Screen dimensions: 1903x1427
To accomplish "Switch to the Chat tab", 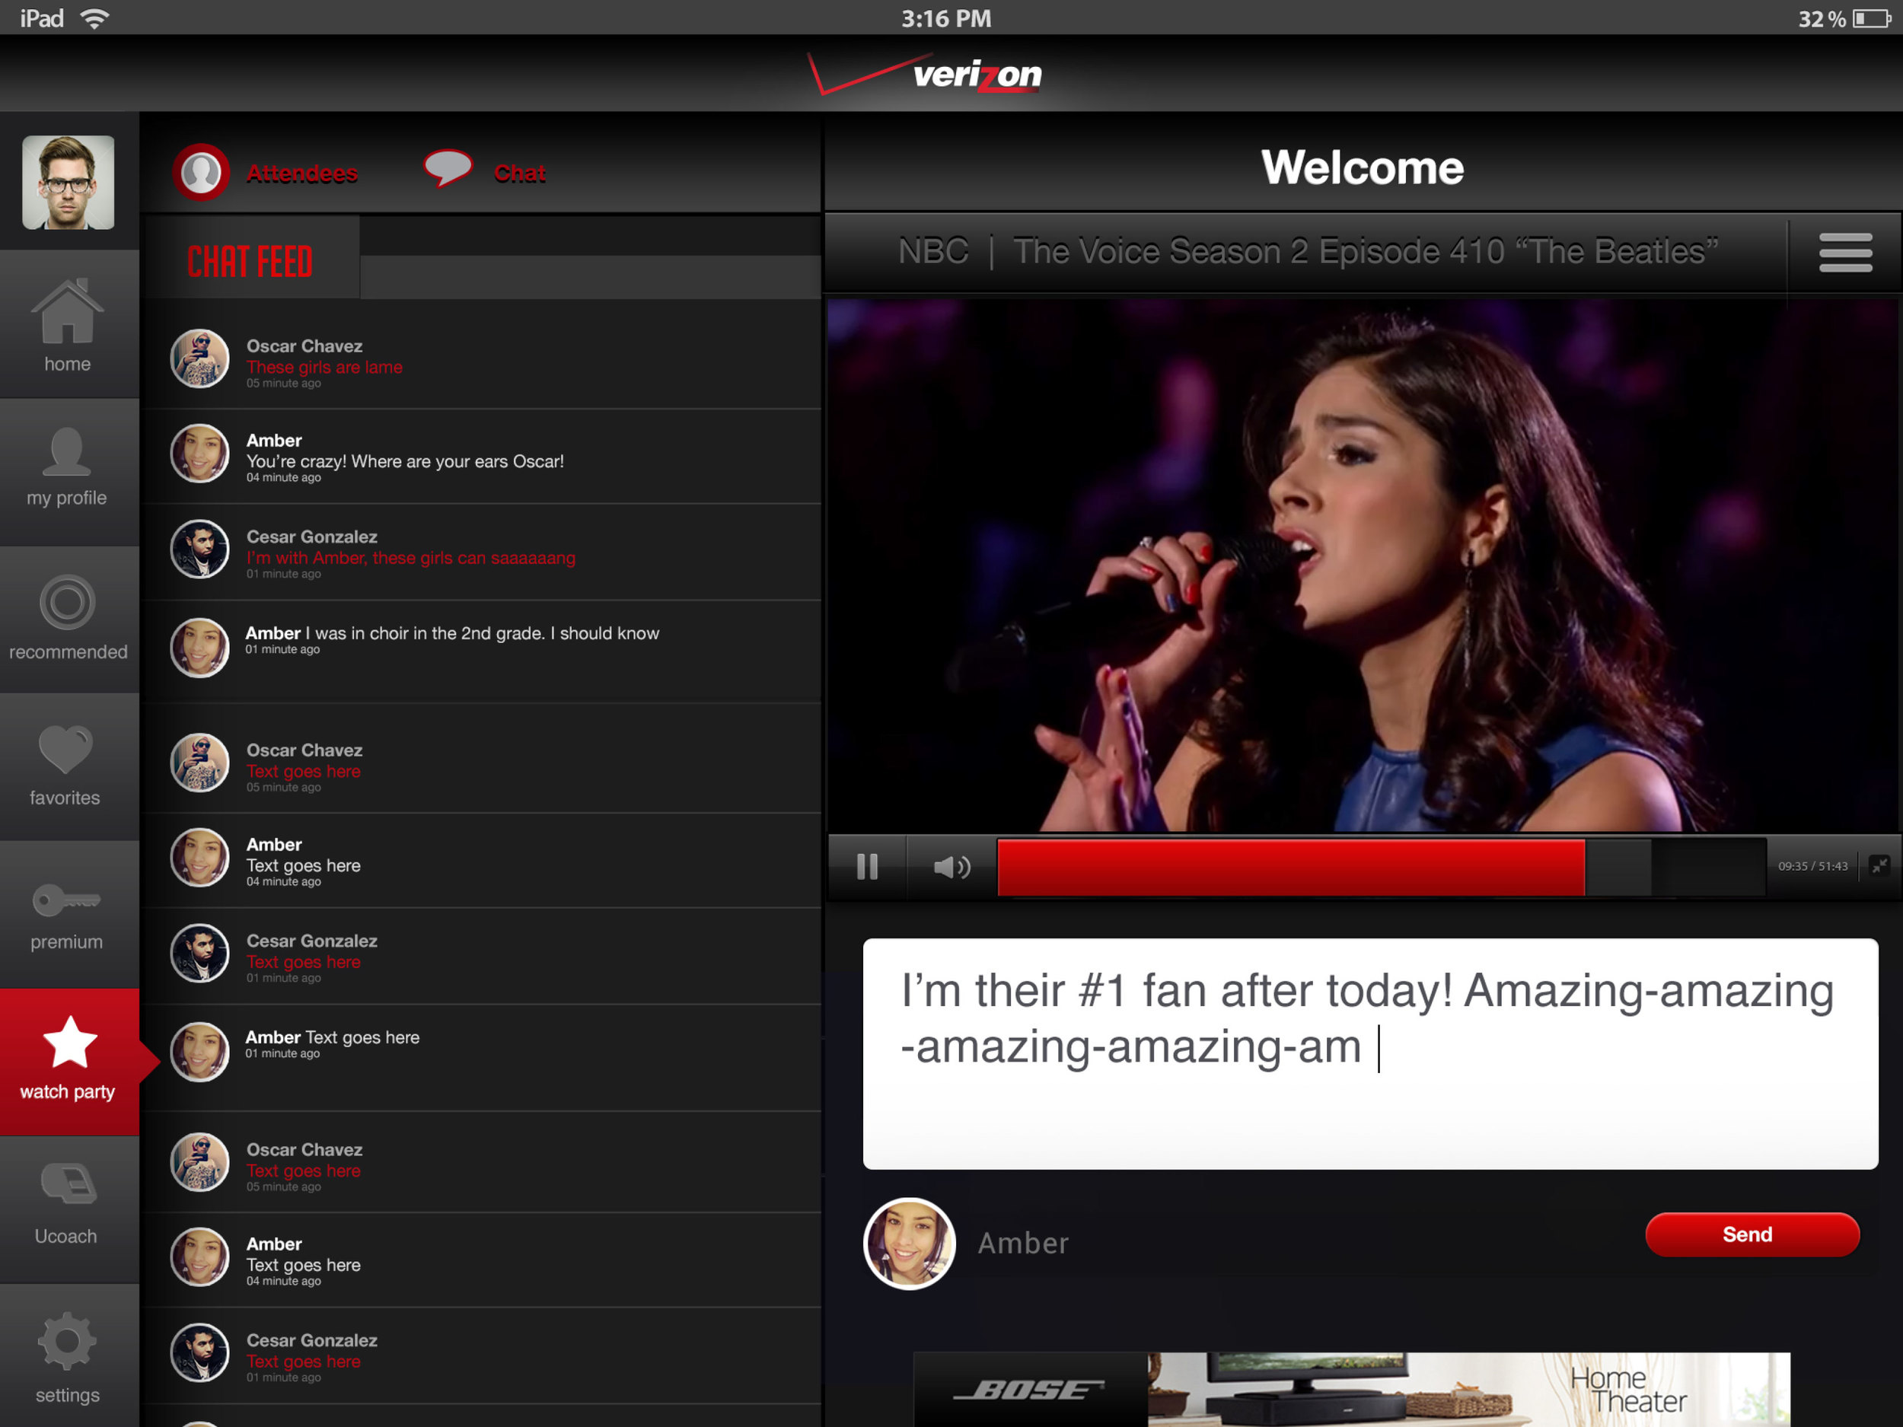I will tap(486, 172).
